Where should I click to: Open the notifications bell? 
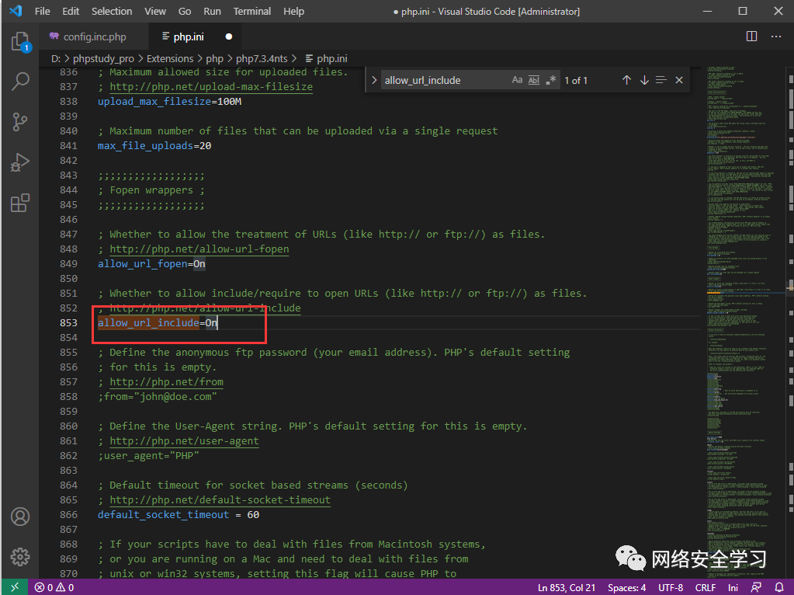[779, 587]
